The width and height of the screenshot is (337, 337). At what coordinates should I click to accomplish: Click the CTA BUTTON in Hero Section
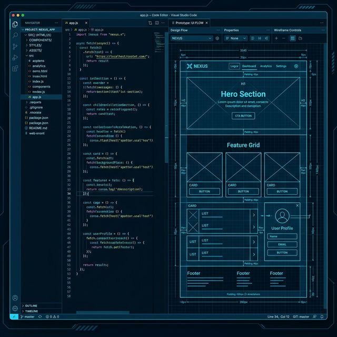243,116
